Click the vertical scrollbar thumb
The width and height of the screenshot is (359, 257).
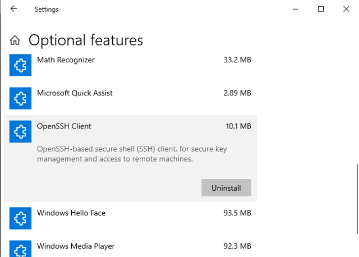(x=356, y=198)
